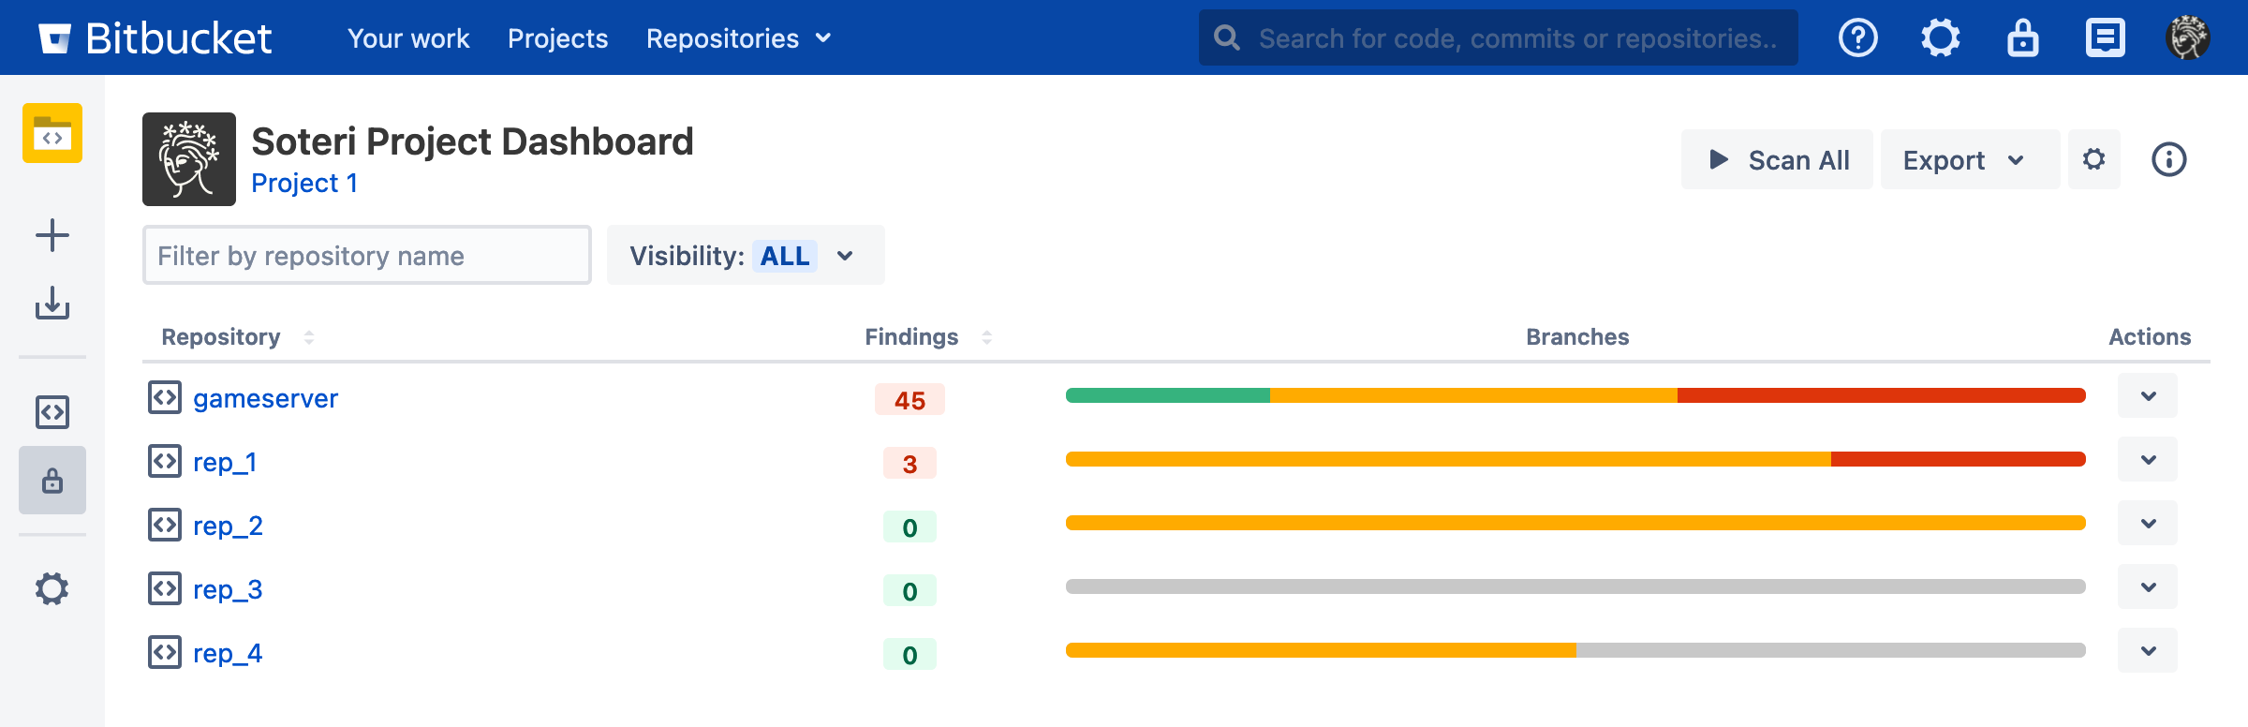Open the sidebar security lock item
Viewport: 2248px width, 727px height.
click(x=52, y=481)
